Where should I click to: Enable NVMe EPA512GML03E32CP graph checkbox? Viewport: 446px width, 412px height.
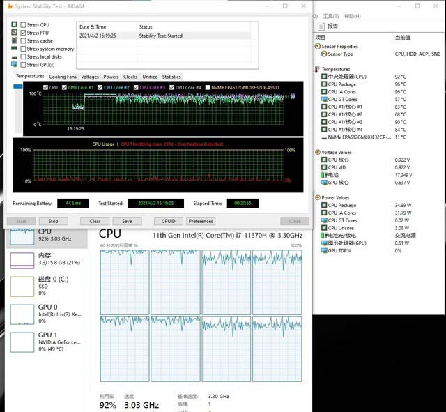point(208,87)
